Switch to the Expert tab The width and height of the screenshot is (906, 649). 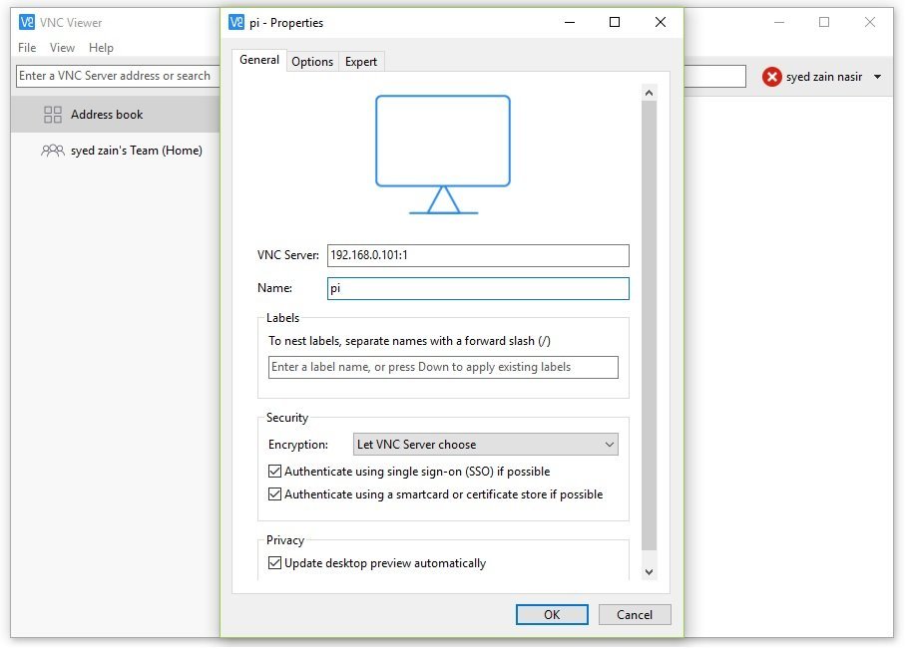click(361, 62)
